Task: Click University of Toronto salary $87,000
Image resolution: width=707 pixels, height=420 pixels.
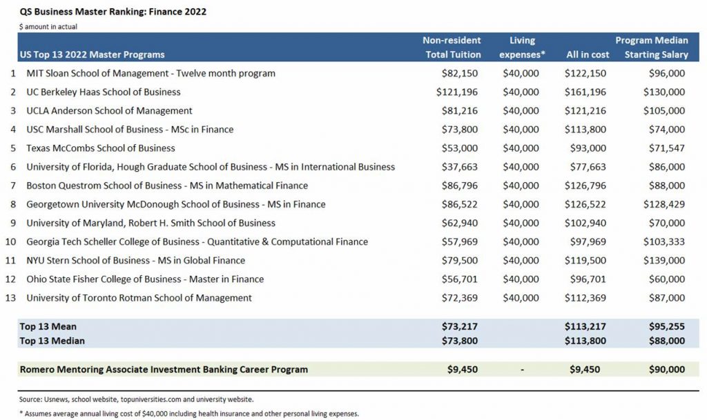Action: [x=667, y=298]
